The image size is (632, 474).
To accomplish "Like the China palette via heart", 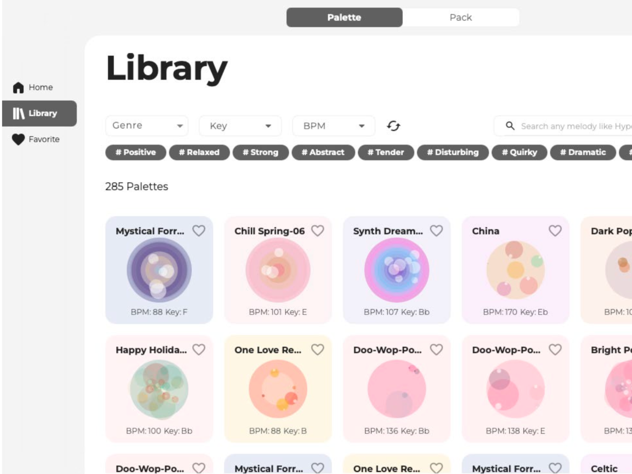I will 555,231.
